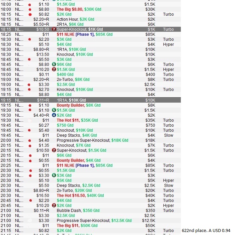Image resolution: width=234 pixels, height=235 pixels.
Task: Click the $12.5K prize pool cell
Action: [148, 221]
